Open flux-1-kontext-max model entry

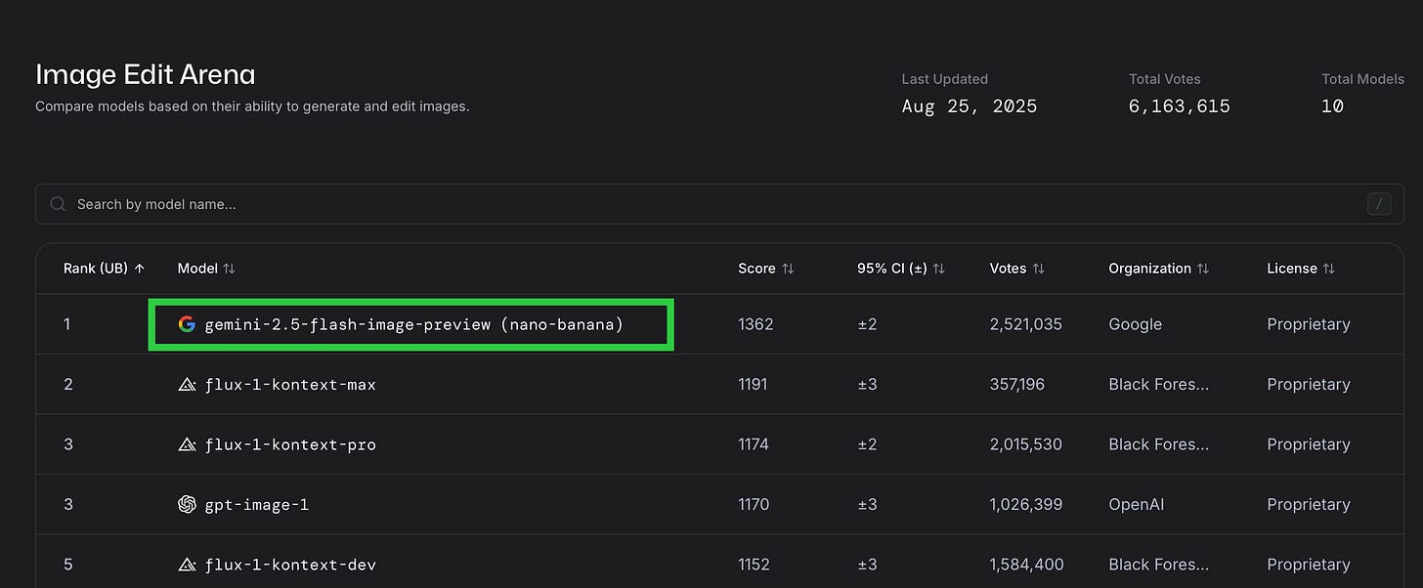pos(290,385)
